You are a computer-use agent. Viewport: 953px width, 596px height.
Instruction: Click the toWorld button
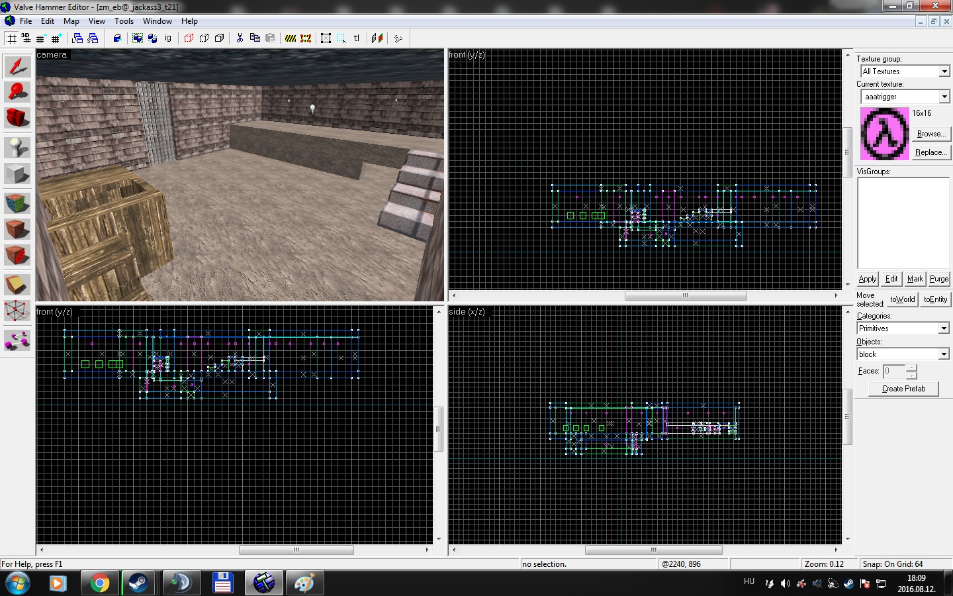[x=903, y=299]
